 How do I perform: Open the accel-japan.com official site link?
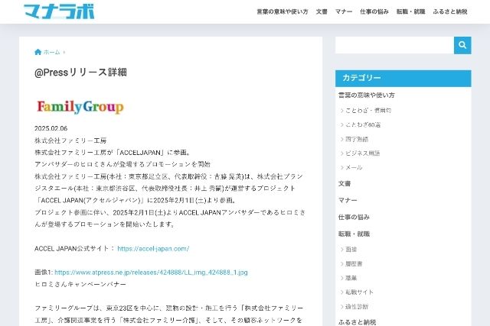click(153, 249)
